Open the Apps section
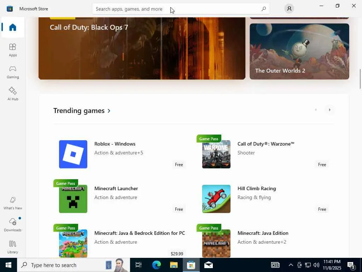The image size is (362, 272). click(13, 50)
